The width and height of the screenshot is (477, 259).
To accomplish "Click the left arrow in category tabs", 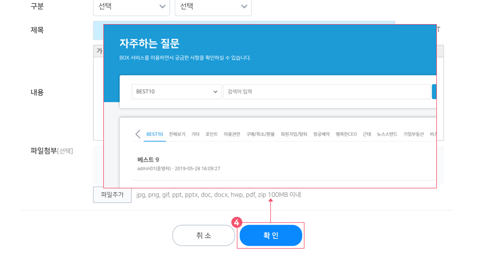I will (138, 134).
